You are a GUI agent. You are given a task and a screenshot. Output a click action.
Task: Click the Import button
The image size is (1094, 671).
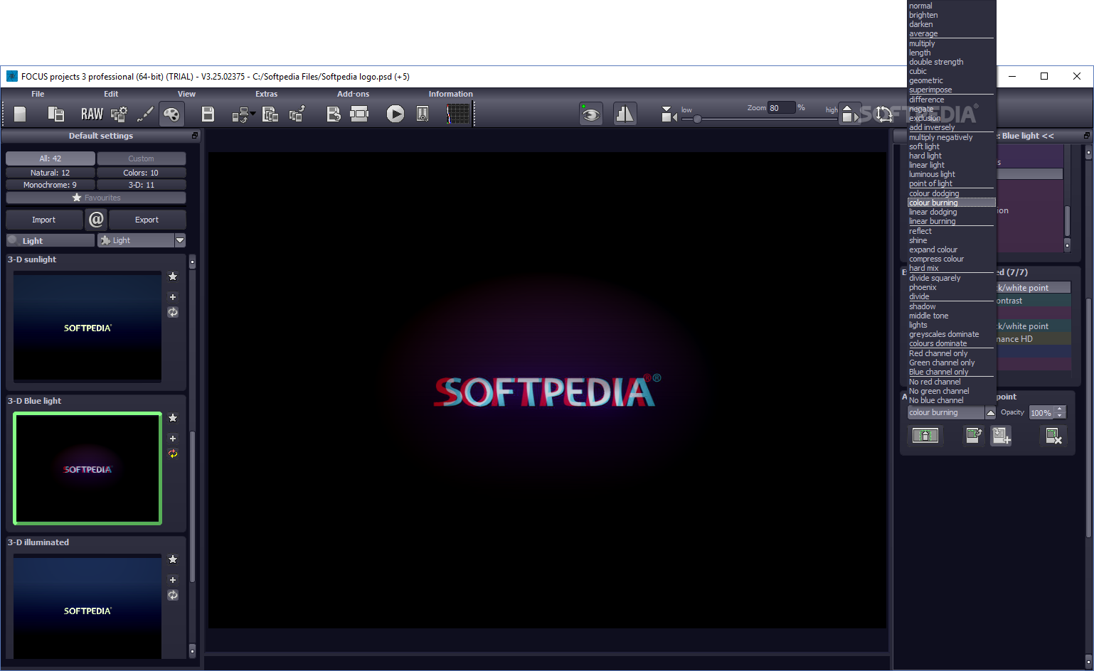click(x=43, y=220)
